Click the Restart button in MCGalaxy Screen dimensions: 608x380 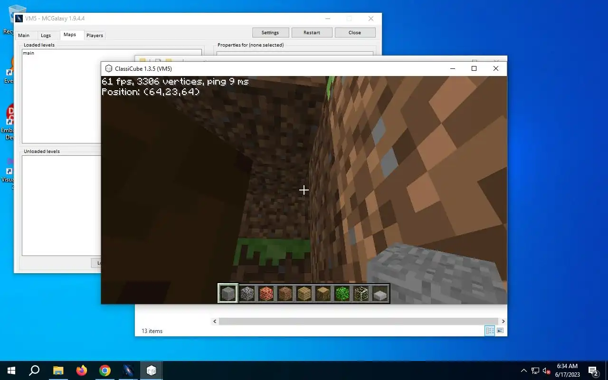(x=312, y=32)
